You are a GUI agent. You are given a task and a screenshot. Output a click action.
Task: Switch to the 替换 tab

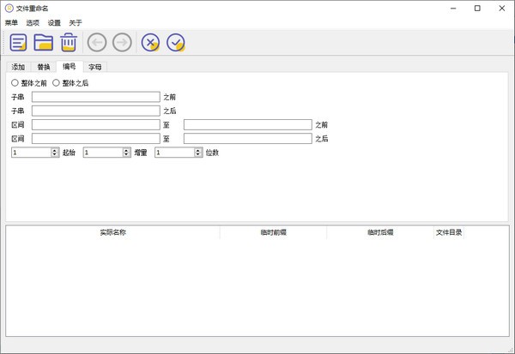click(44, 67)
